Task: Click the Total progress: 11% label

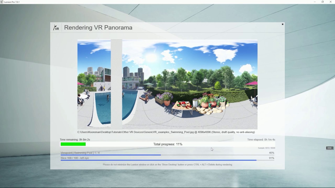Action: 168,144
